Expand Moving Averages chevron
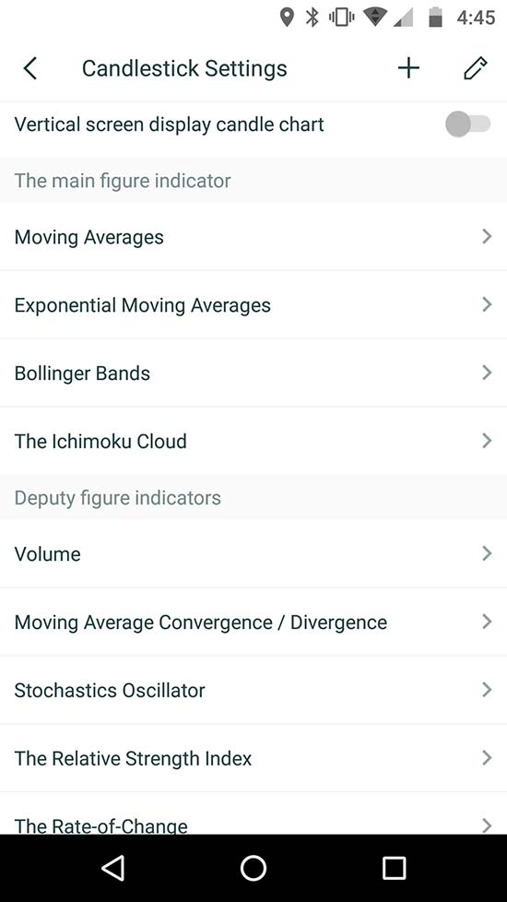Viewport: 507px width, 902px height. pos(487,236)
